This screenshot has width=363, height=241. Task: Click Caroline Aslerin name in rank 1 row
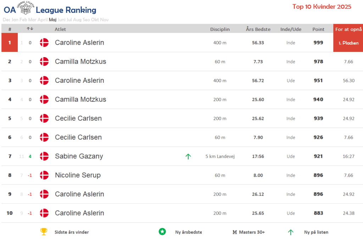pos(79,43)
